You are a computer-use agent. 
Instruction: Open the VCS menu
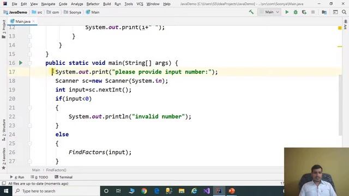[140, 4]
